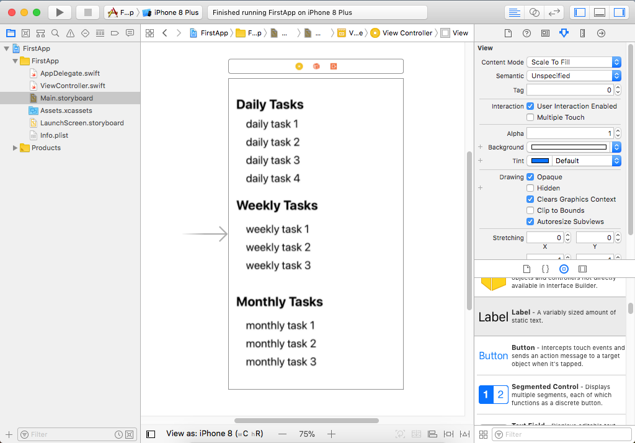635x443 pixels.
Task: Toggle the document outline button
Action: coord(151,434)
